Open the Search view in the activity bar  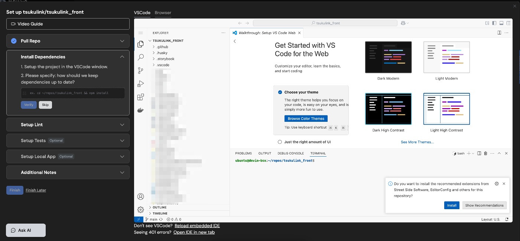pos(140,57)
